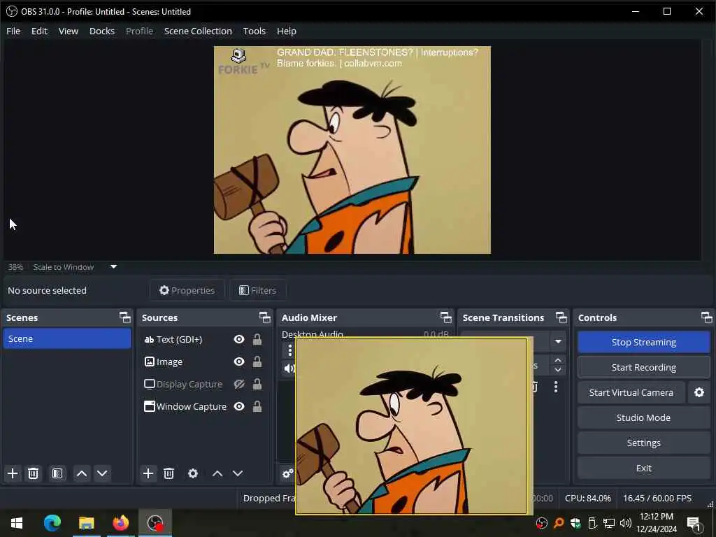716x537 pixels.
Task: Undock the Audio Mixer panel
Action: click(x=445, y=317)
